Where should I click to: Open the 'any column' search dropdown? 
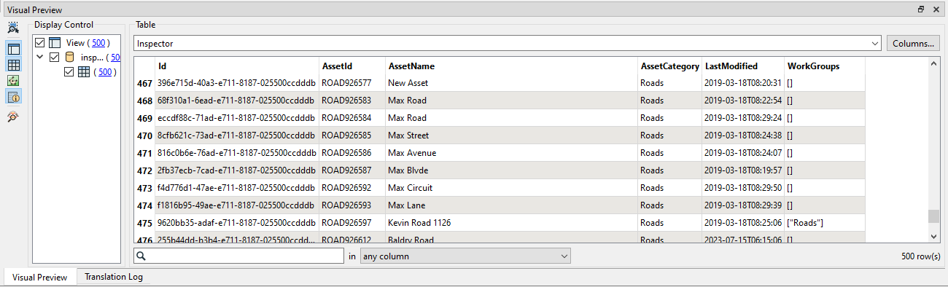[466, 256]
